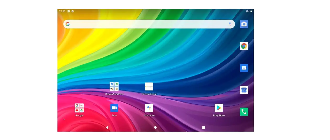Tap the eye icon in status bar
Image resolution: width=330 pixels, height=140 pixels.
[x=247, y=11]
